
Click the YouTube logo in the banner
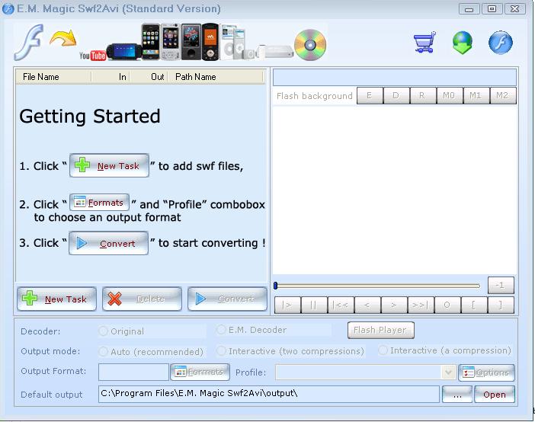click(92, 55)
